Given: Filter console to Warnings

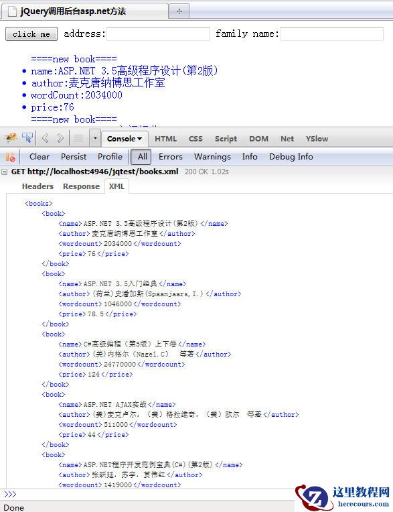Looking at the screenshot, I should pyautogui.click(x=212, y=157).
